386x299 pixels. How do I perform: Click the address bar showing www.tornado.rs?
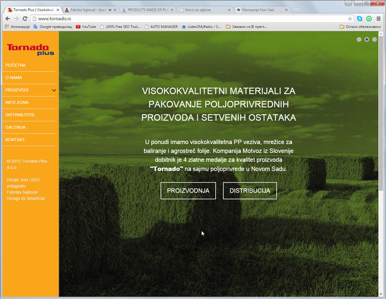188,18
